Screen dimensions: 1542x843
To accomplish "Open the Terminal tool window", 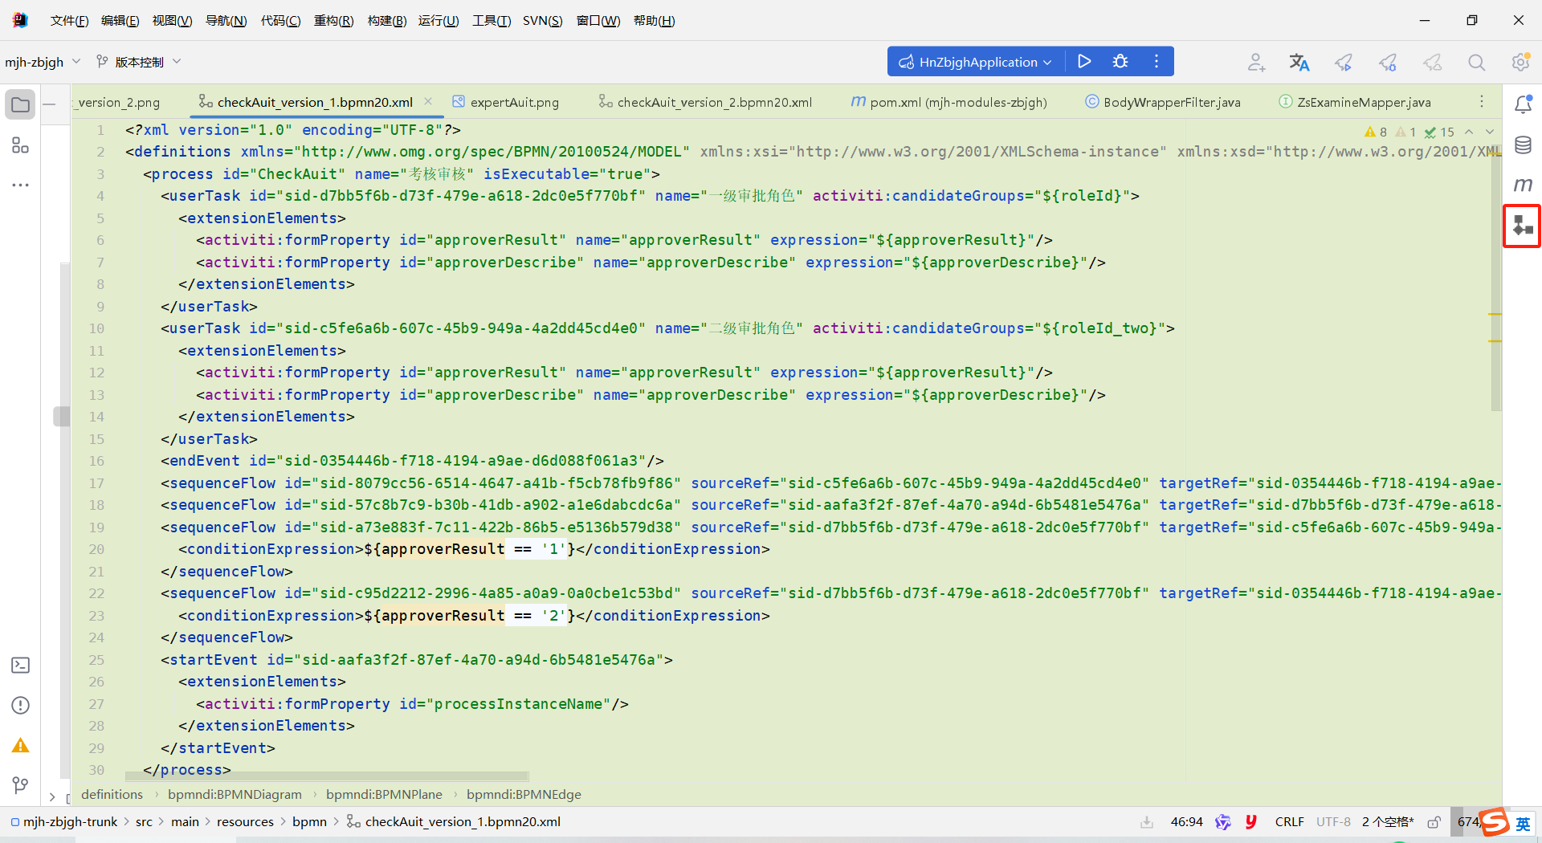I will (20, 665).
